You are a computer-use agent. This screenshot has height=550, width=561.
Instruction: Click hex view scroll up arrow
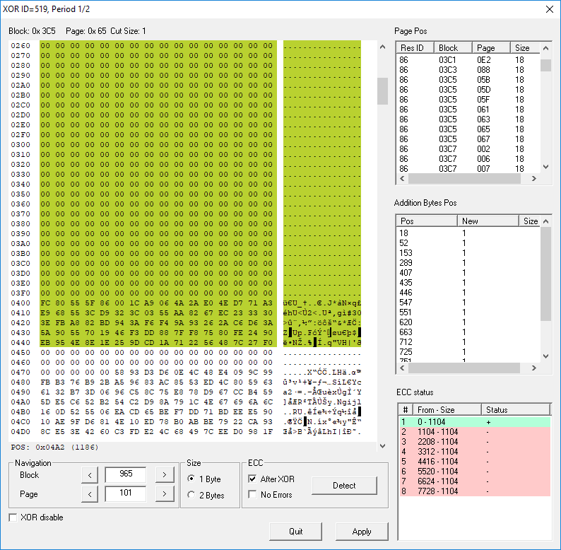[382, 47]
